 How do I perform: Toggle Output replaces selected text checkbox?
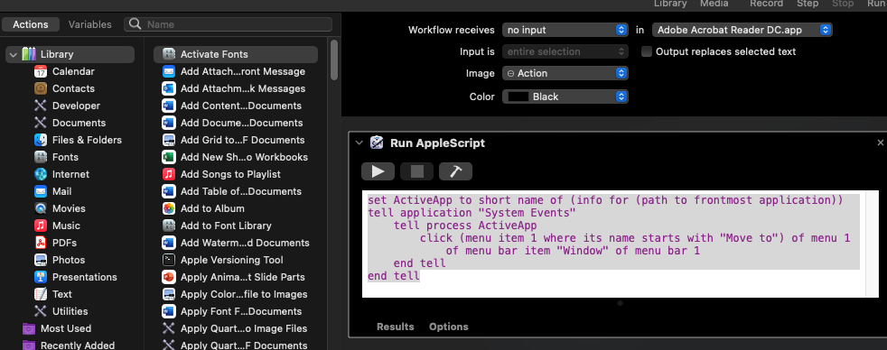click(647, 51)
